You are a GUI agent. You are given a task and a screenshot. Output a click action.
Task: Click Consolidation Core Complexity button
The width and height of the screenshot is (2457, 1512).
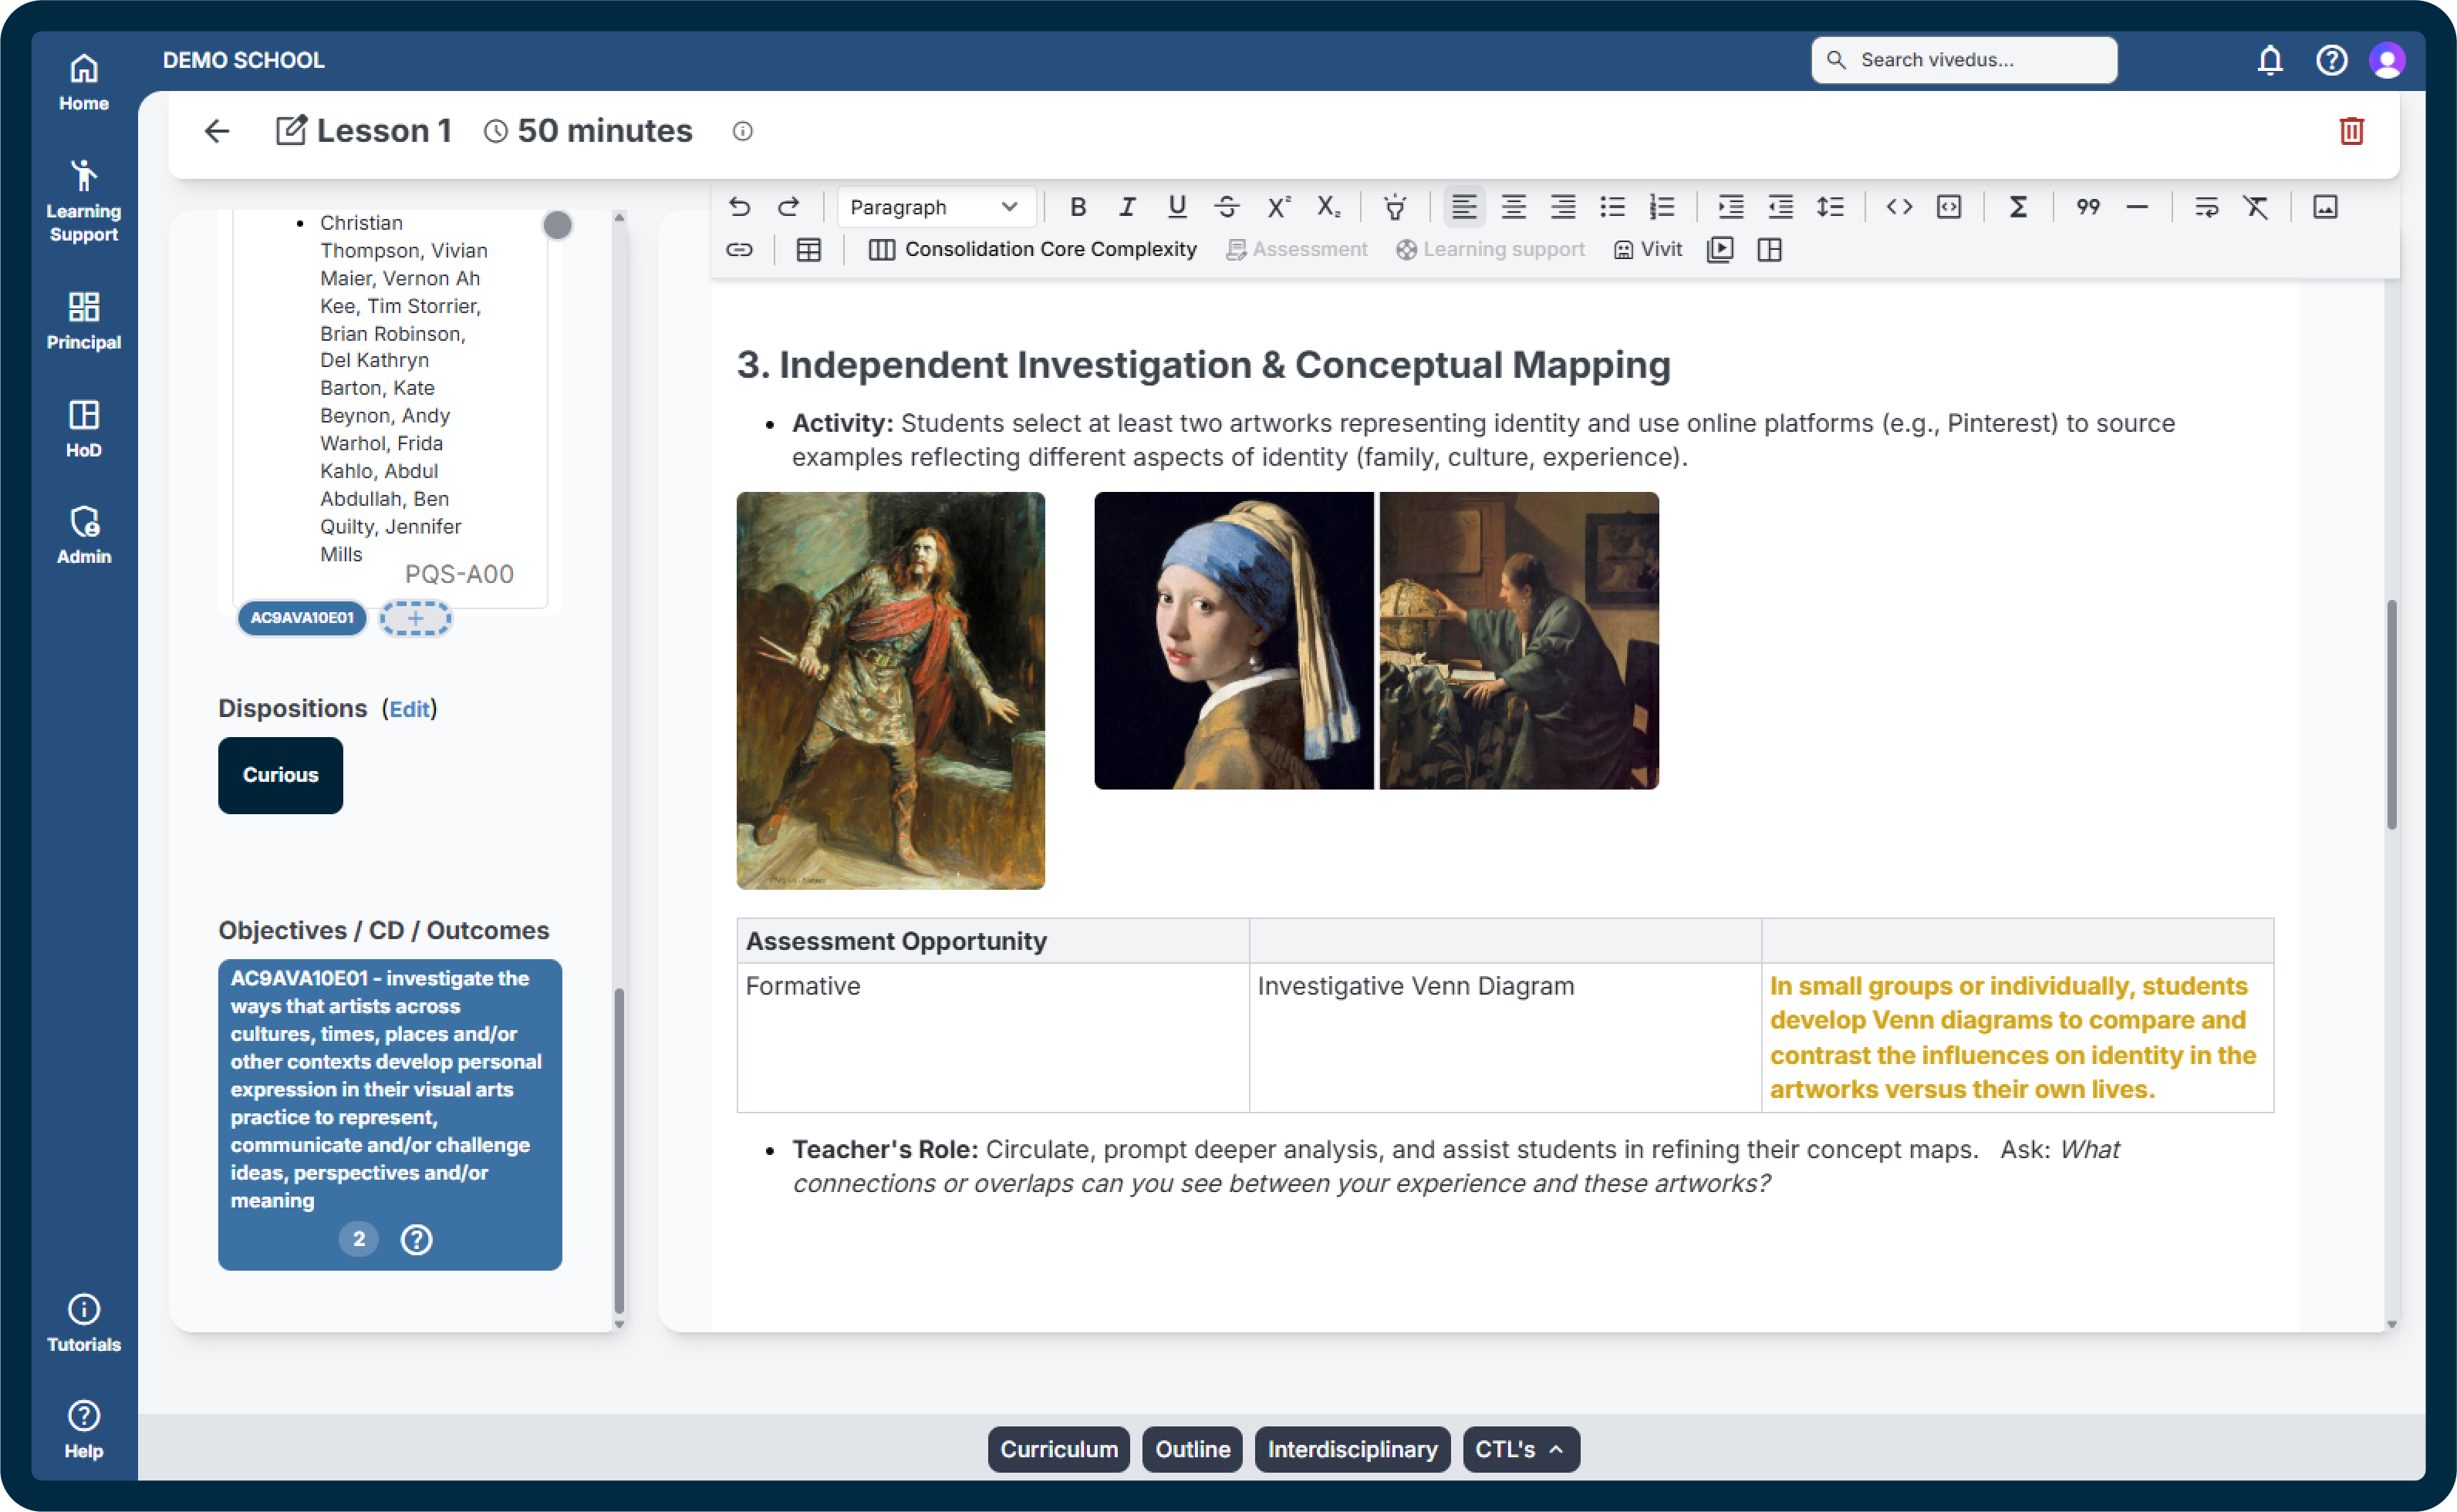coord(1031,250)
